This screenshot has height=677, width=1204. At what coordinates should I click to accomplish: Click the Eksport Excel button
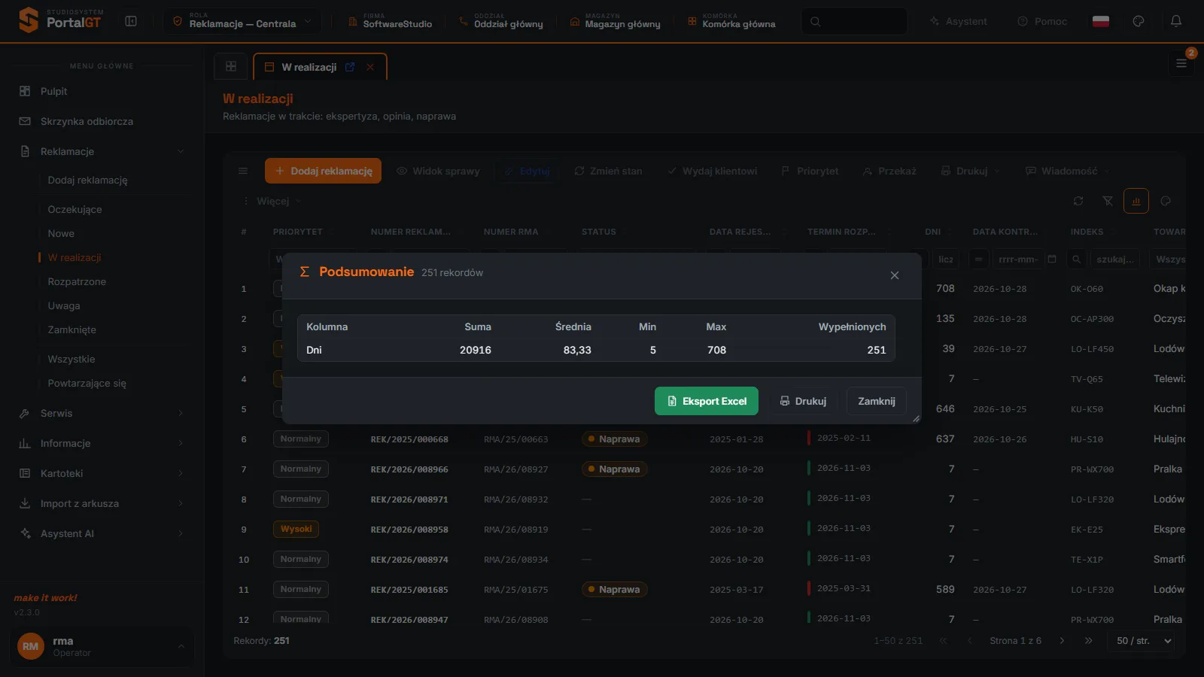[x=707, y=401]
